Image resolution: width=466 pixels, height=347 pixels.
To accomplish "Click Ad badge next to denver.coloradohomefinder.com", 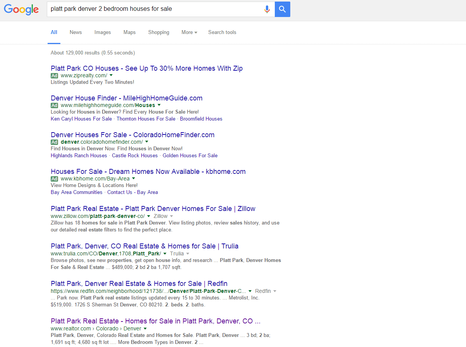I will point(54,142).
